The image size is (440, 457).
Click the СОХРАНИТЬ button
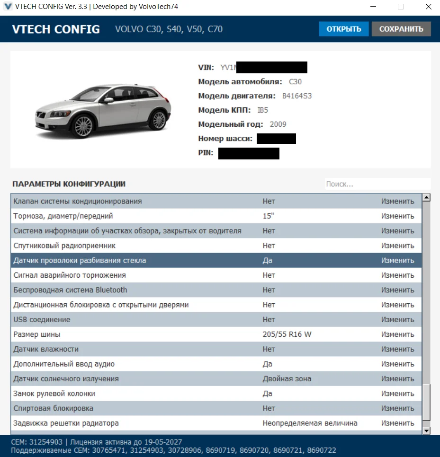coord(401,29)
